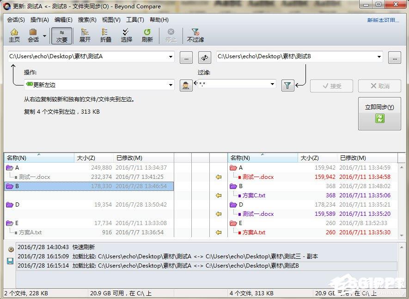Select folder B in right pane
This screenshot has width=409, height=299.
pyautogui.click(x=313, y=186)
